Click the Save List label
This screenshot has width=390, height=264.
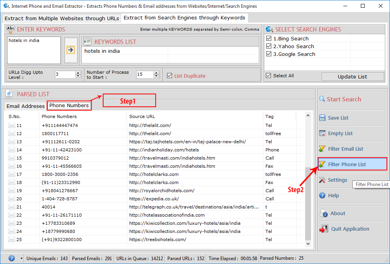pyautogui.click(x=338, y=118)
